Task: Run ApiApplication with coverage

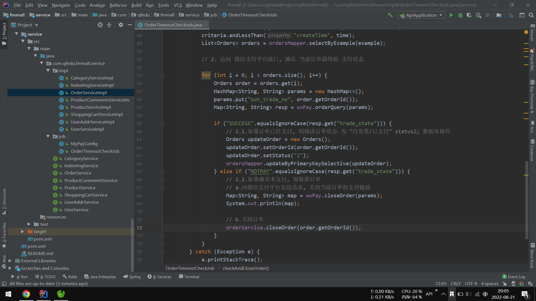Action: (x=469, y=15)
